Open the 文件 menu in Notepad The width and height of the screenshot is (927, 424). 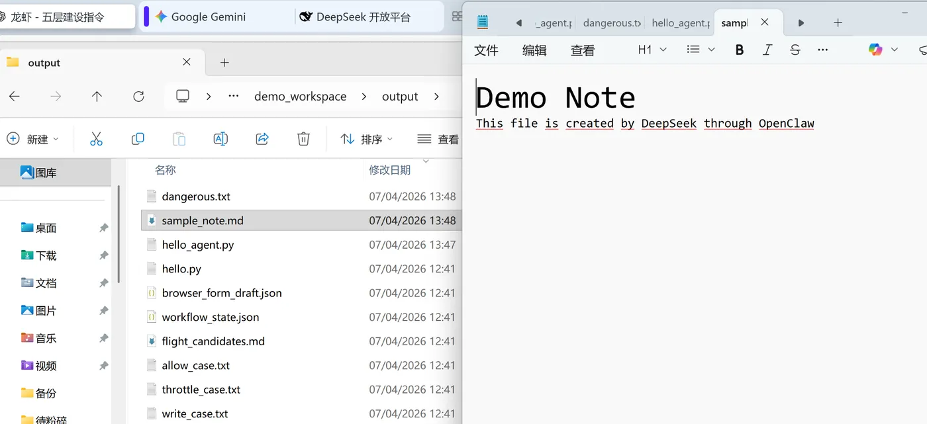487,50
